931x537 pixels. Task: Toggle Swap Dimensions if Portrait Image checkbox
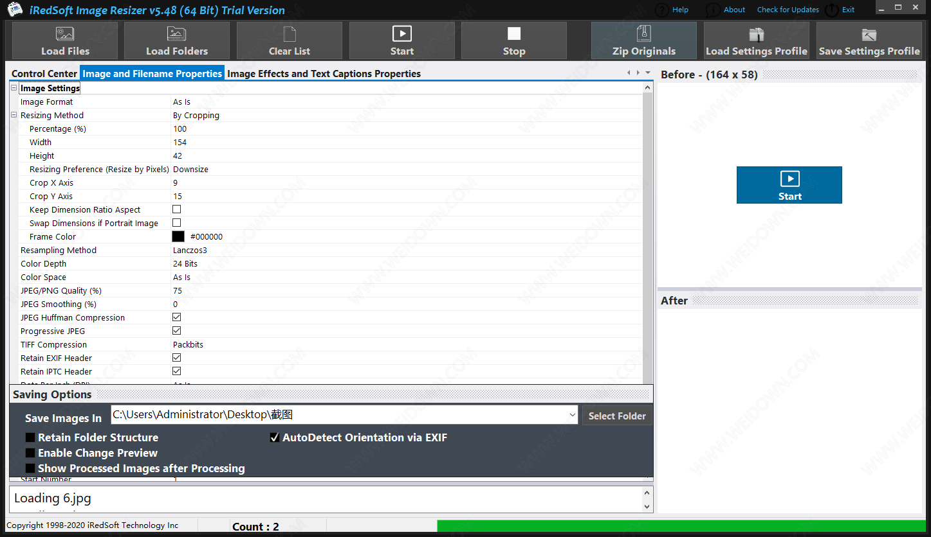pyautogui.click(x=177, y=223)
